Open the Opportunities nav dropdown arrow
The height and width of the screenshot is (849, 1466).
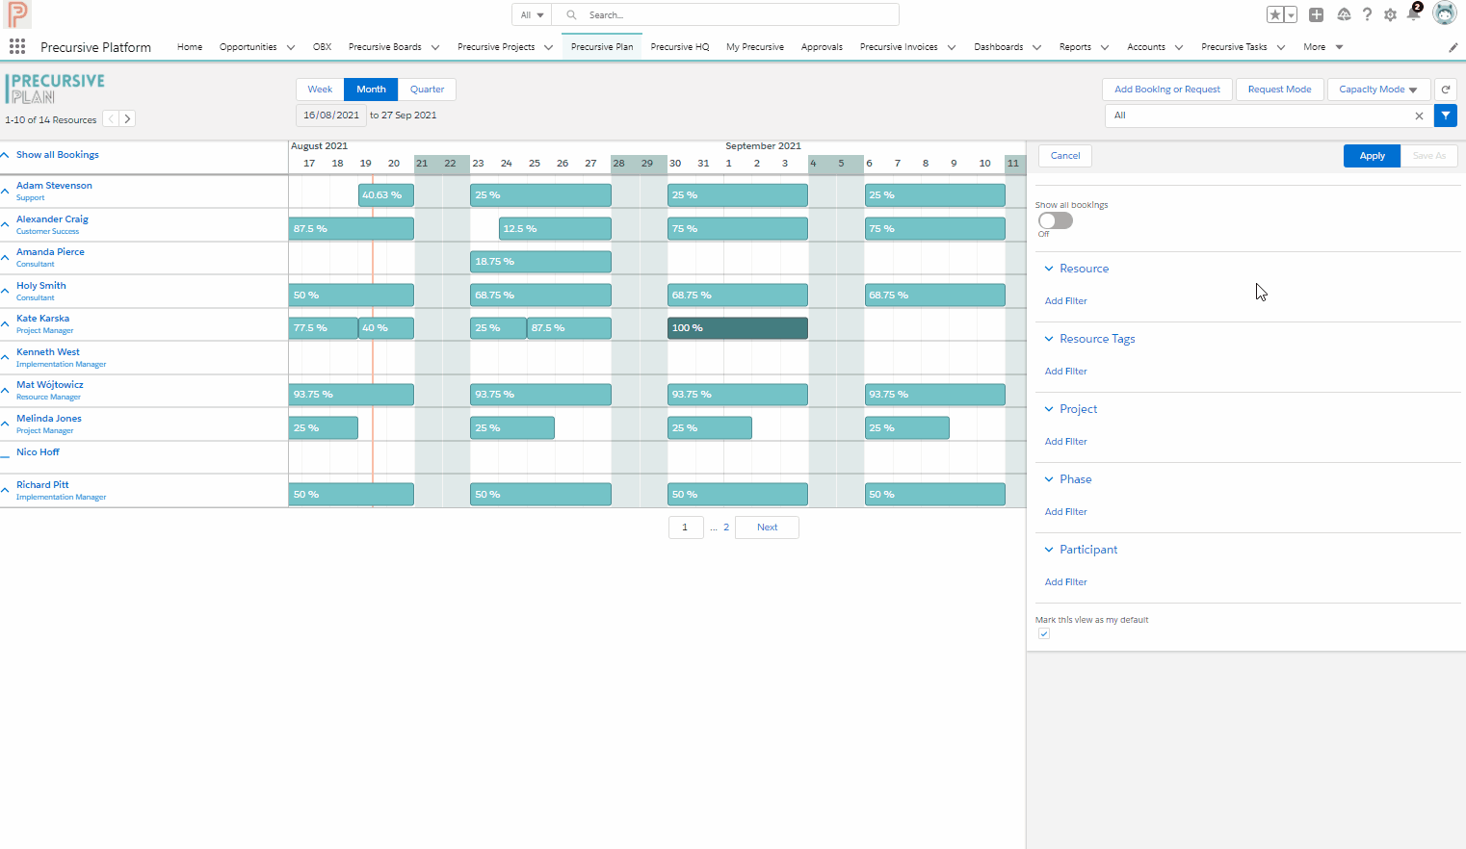[291, 47]
